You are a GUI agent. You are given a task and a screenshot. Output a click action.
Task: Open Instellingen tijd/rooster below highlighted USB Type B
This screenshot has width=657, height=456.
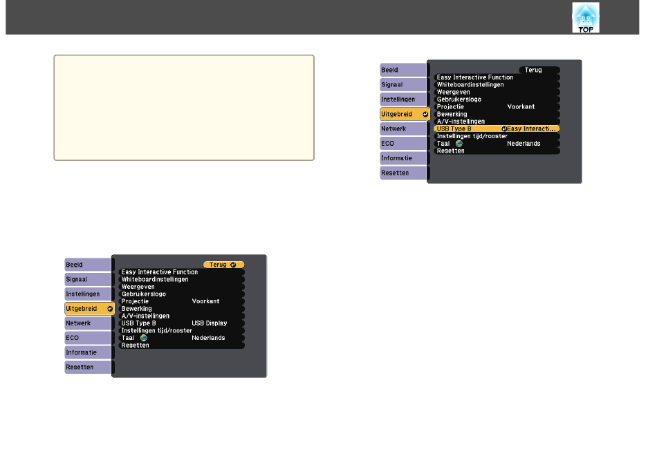[x=496, y=136]
